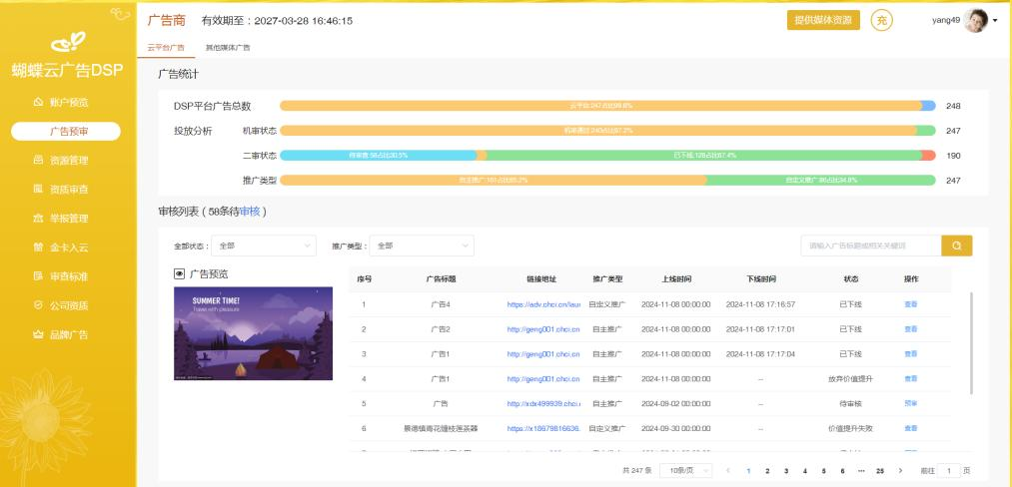Open the geng001 link in row 2
The width and height of the screenshot is (1012, 487).
(543, 329)
